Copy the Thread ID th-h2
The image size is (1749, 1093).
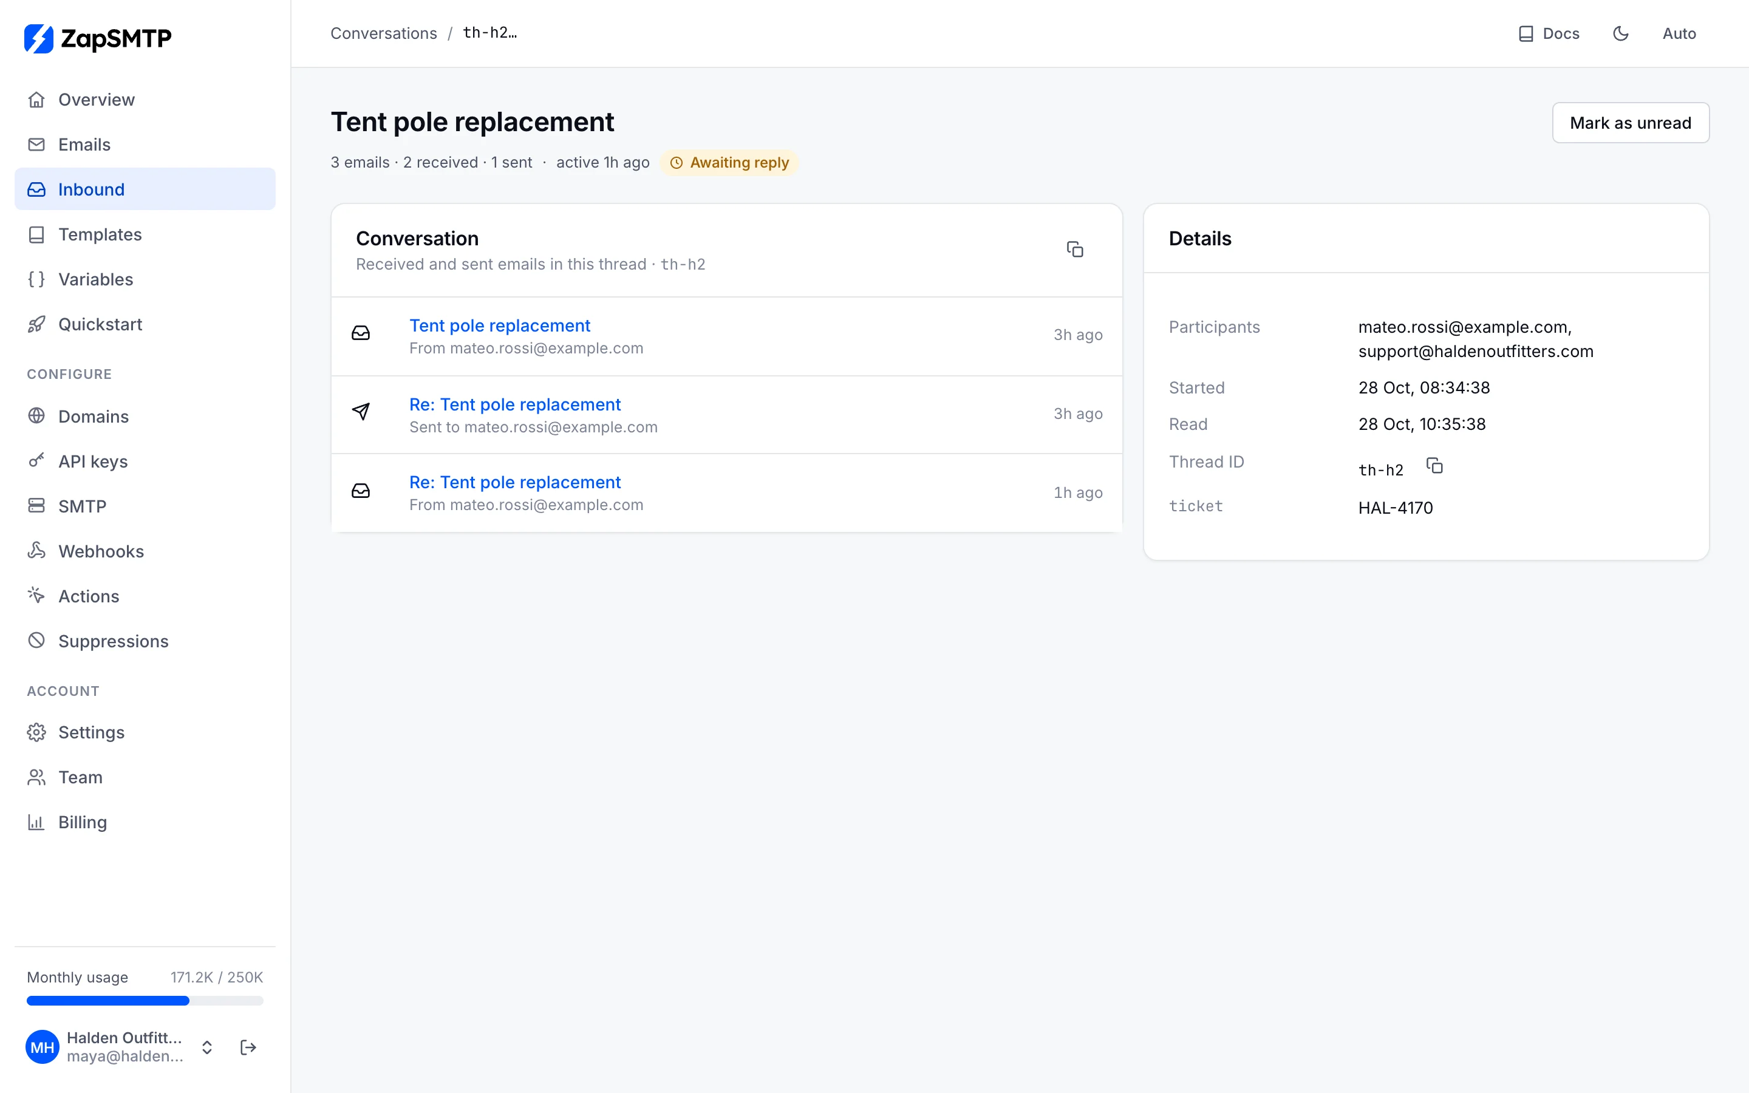click(x=1434, y=466)
